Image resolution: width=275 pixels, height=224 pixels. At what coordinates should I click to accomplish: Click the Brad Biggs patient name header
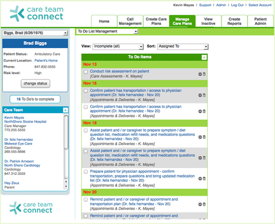[x=35, y=43]
